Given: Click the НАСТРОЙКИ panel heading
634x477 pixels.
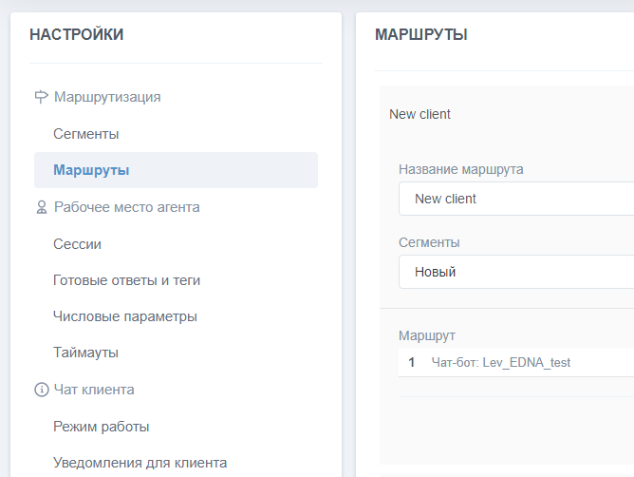Looking at the screenshot, I should (x=77, y=35).
